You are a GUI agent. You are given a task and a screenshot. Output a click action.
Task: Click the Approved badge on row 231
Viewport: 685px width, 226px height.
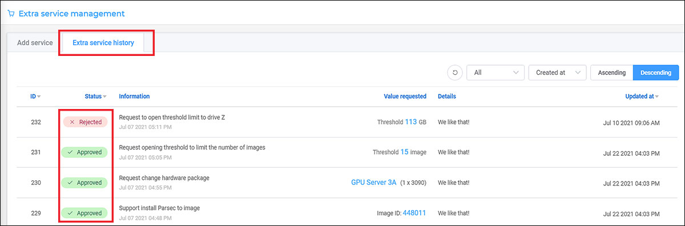click(84, 152)
